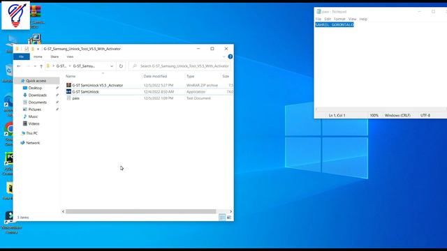447x251 pixels.
Task: Click the pass text file icon
Action: click(68, 98)
